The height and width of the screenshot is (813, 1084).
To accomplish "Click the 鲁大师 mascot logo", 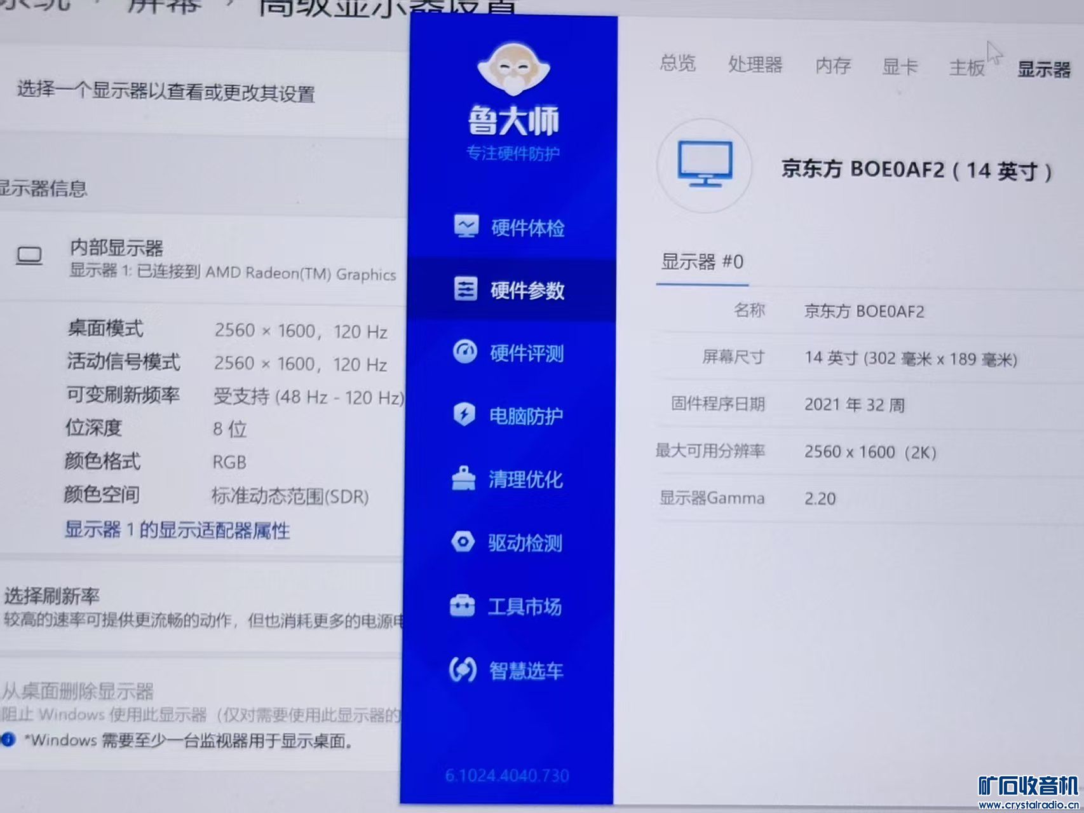I will (513, 69).
